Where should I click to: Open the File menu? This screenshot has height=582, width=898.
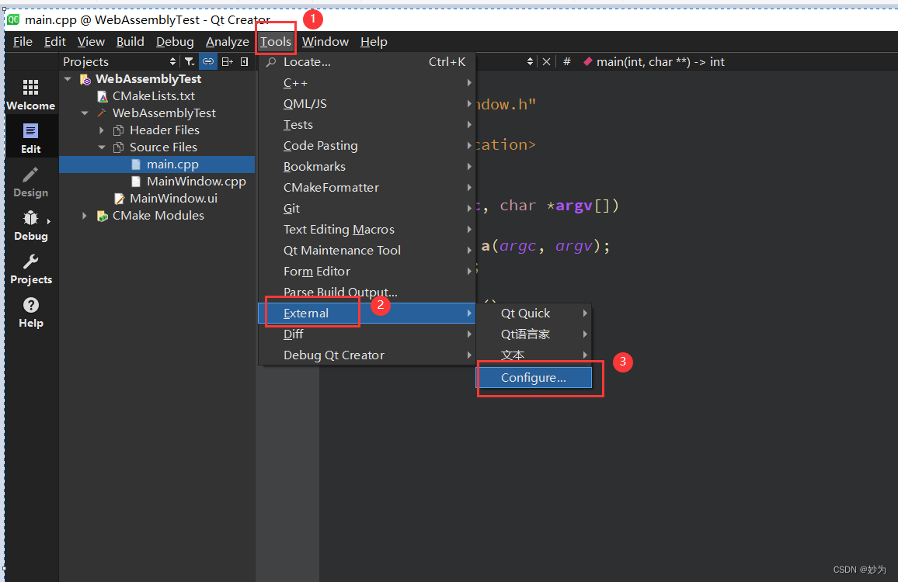coord(23,42)
